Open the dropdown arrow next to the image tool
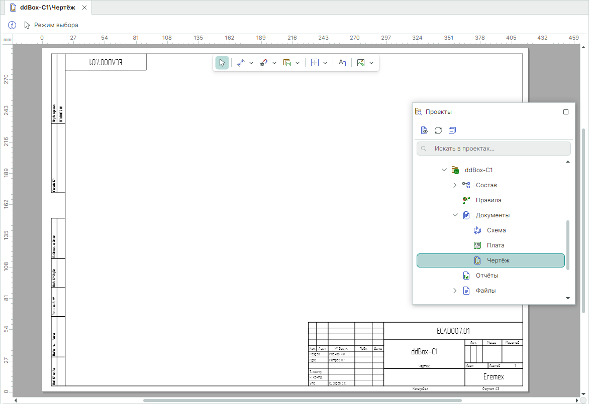This screenshot has width=589, height=404. click(x=371, y=63)
